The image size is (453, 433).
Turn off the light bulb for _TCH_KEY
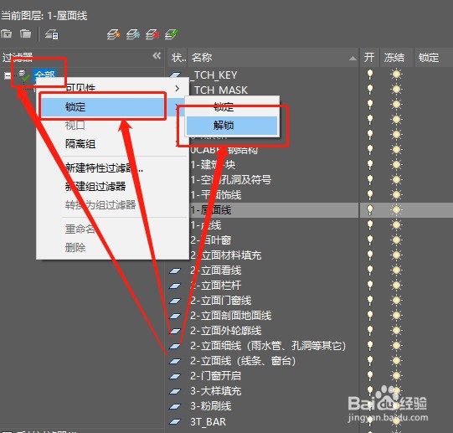tap(370, 75)
